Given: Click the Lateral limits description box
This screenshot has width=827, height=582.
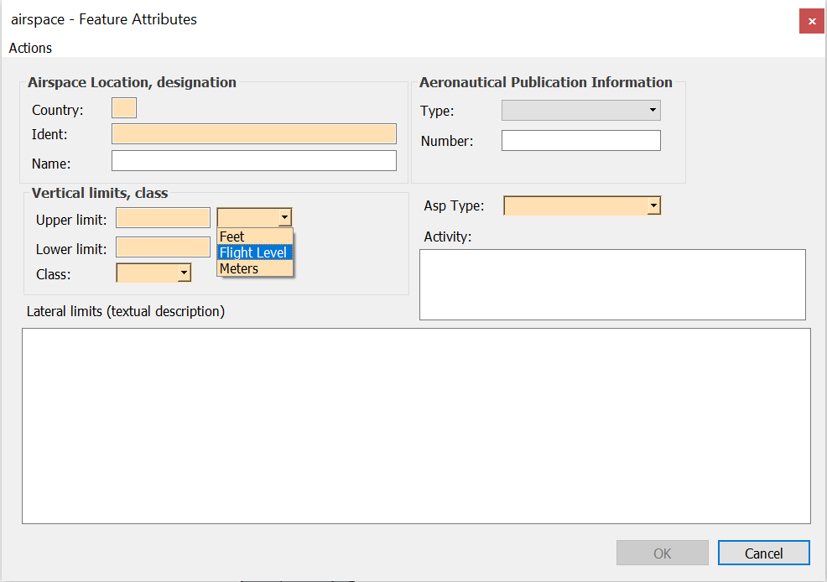Looking at the screenshot, I should pyautogui.click(x=413, y=425).
